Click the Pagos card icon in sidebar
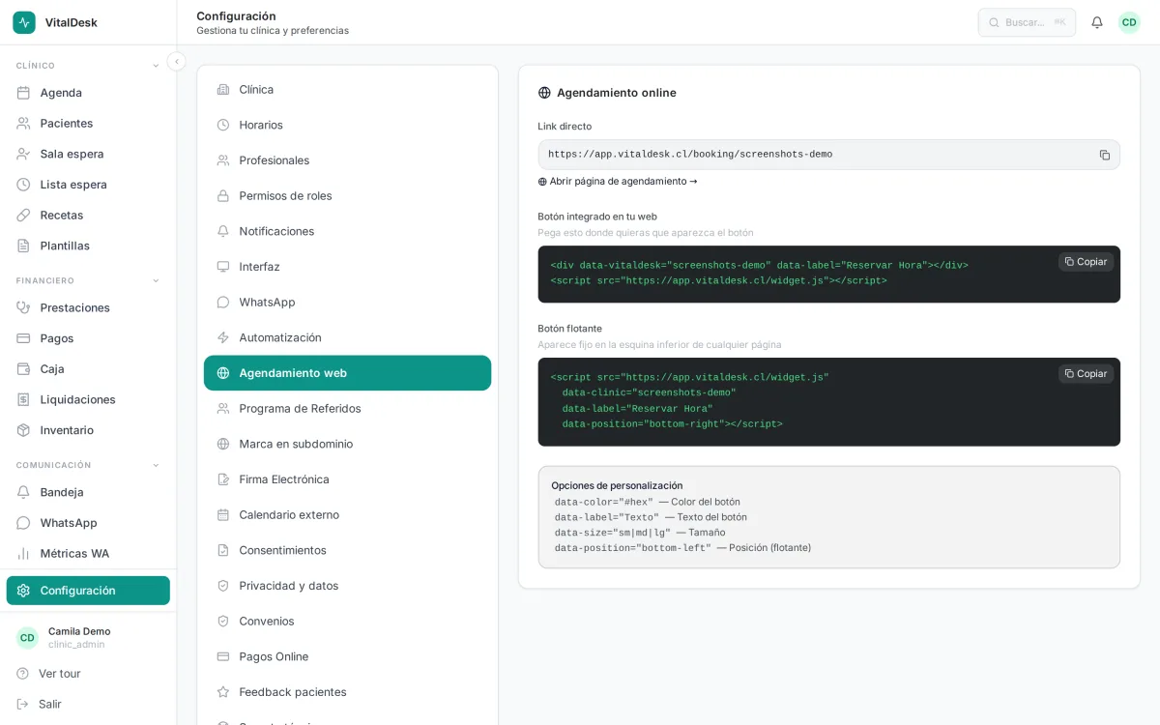The image size is (1160, 725). (23, 338)
